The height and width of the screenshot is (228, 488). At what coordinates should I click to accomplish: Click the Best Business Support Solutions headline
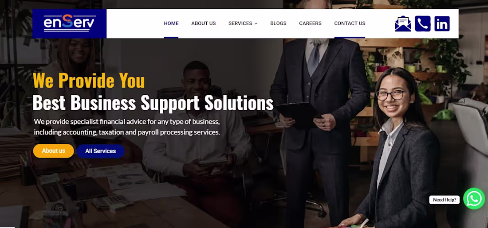[x=153, y=103]
